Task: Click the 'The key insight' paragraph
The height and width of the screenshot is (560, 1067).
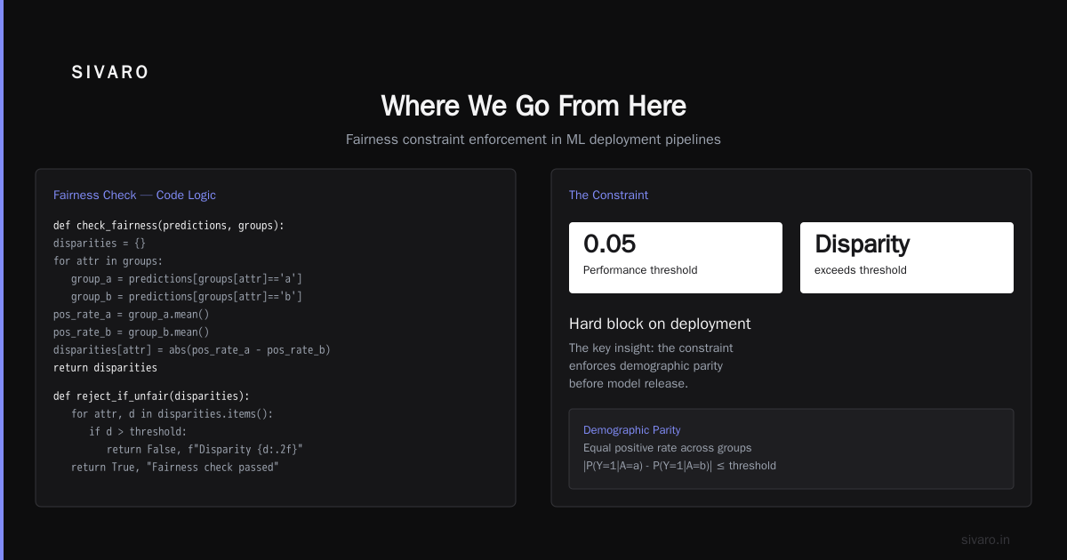Action: pos(651,366)
